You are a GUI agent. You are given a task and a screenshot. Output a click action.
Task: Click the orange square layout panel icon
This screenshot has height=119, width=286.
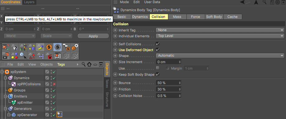coord(58,55)
